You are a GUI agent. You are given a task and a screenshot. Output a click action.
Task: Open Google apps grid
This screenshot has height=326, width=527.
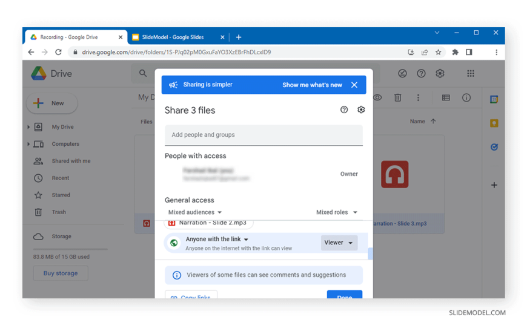471,73
